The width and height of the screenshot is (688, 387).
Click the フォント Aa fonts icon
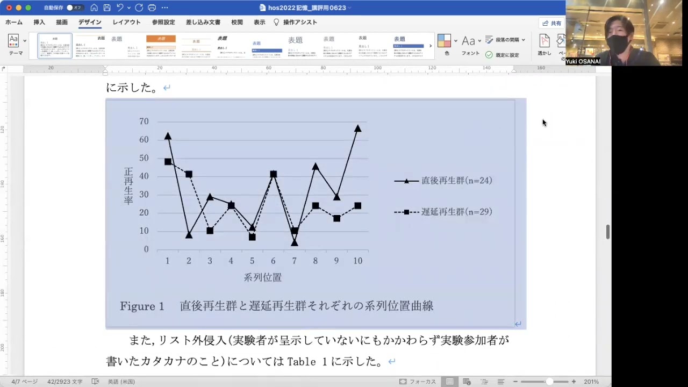click(x=468, y=41)
